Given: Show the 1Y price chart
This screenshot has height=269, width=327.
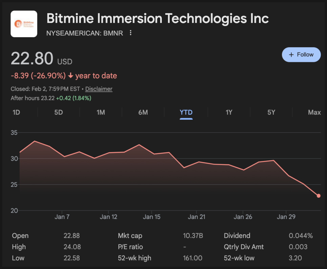Looking at the screenshot, I should click(229, 112).
